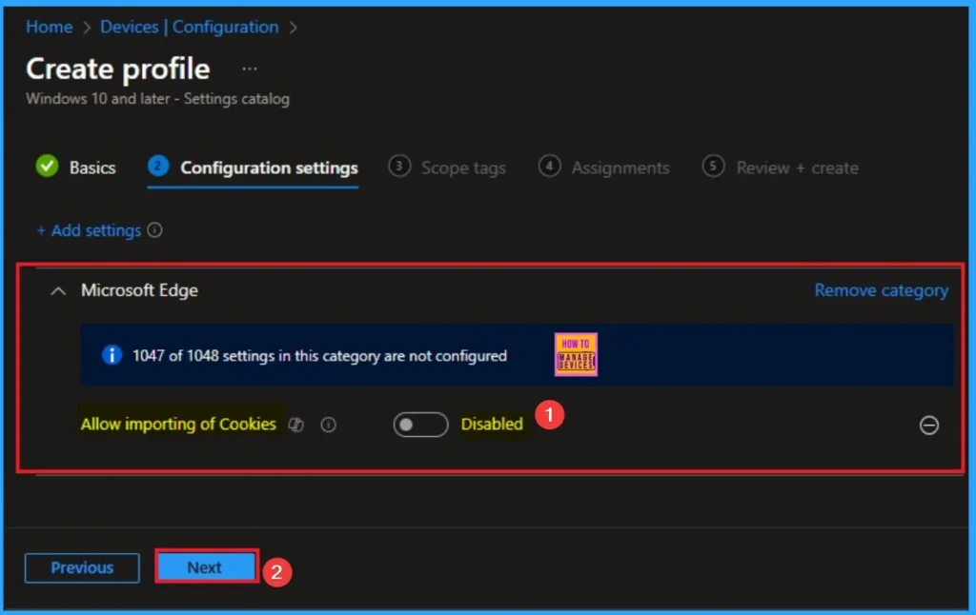This screenshot has height=615, width=976.
Task: Toggle the Allow importing of Cookies switch
Action: click(x=420, y=425)
